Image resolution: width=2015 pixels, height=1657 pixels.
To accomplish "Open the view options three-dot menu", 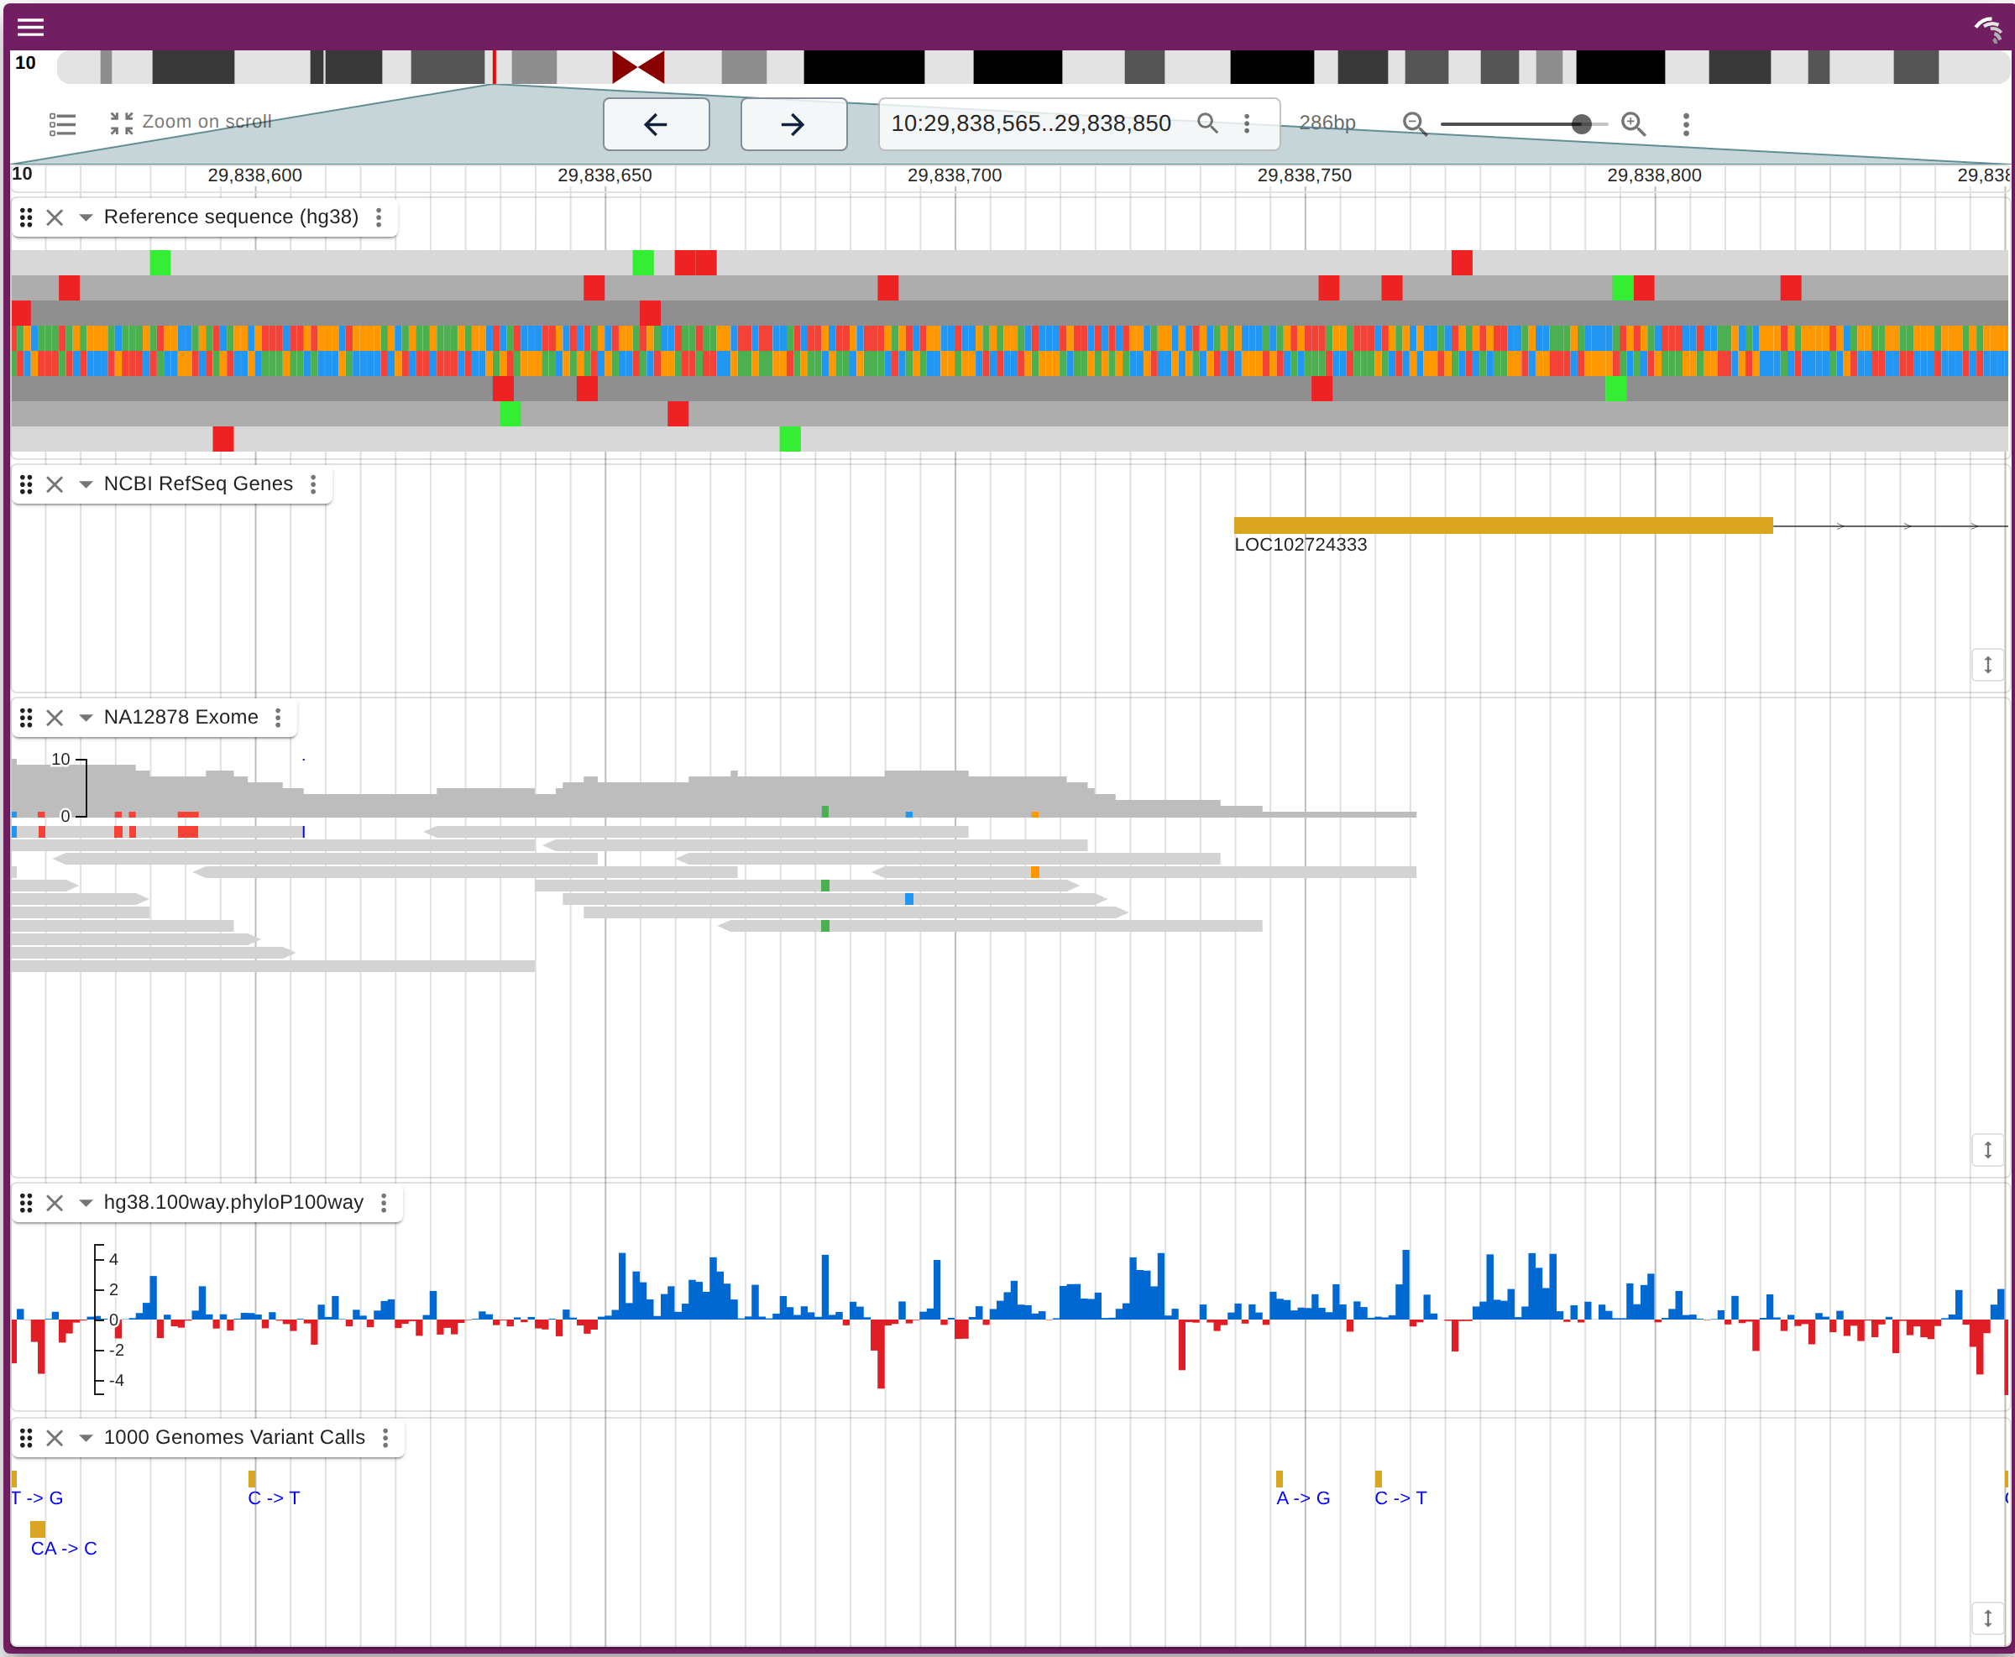I will pos(1686,124).
